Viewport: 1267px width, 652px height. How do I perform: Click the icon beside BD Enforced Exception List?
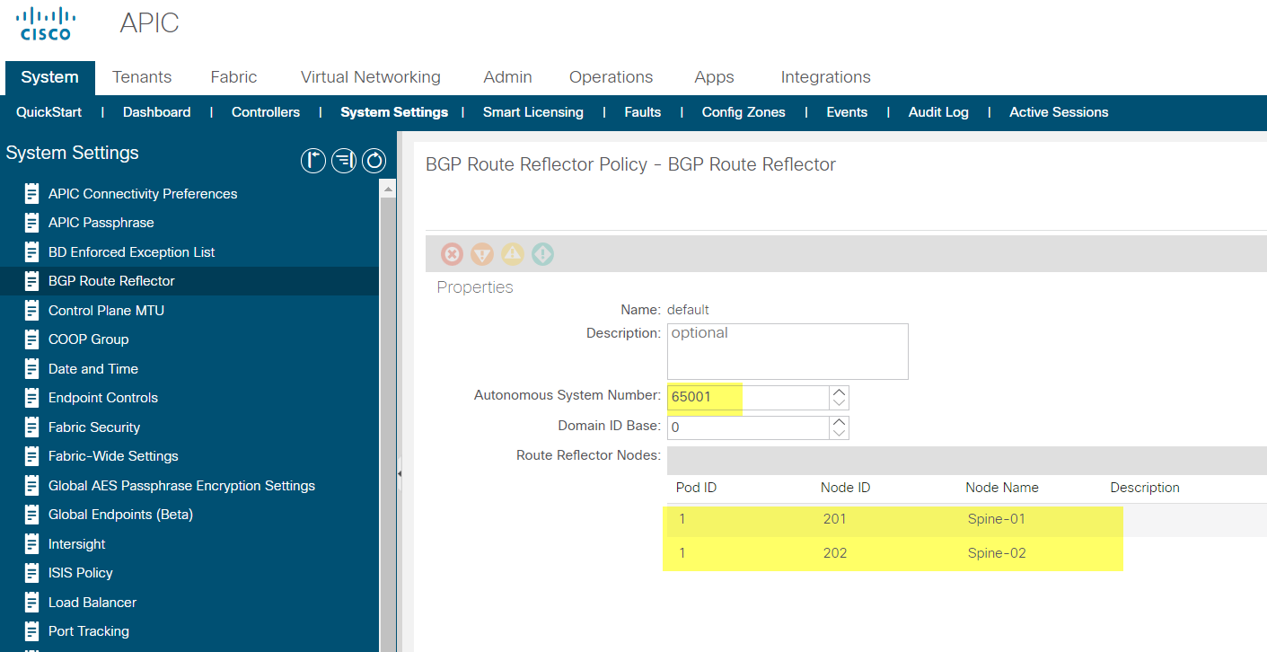pyautogui.click(x=32, y=251)
